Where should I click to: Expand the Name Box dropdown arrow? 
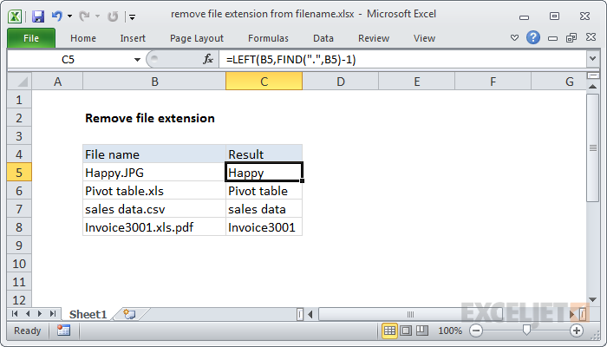(x=137, y=60)
